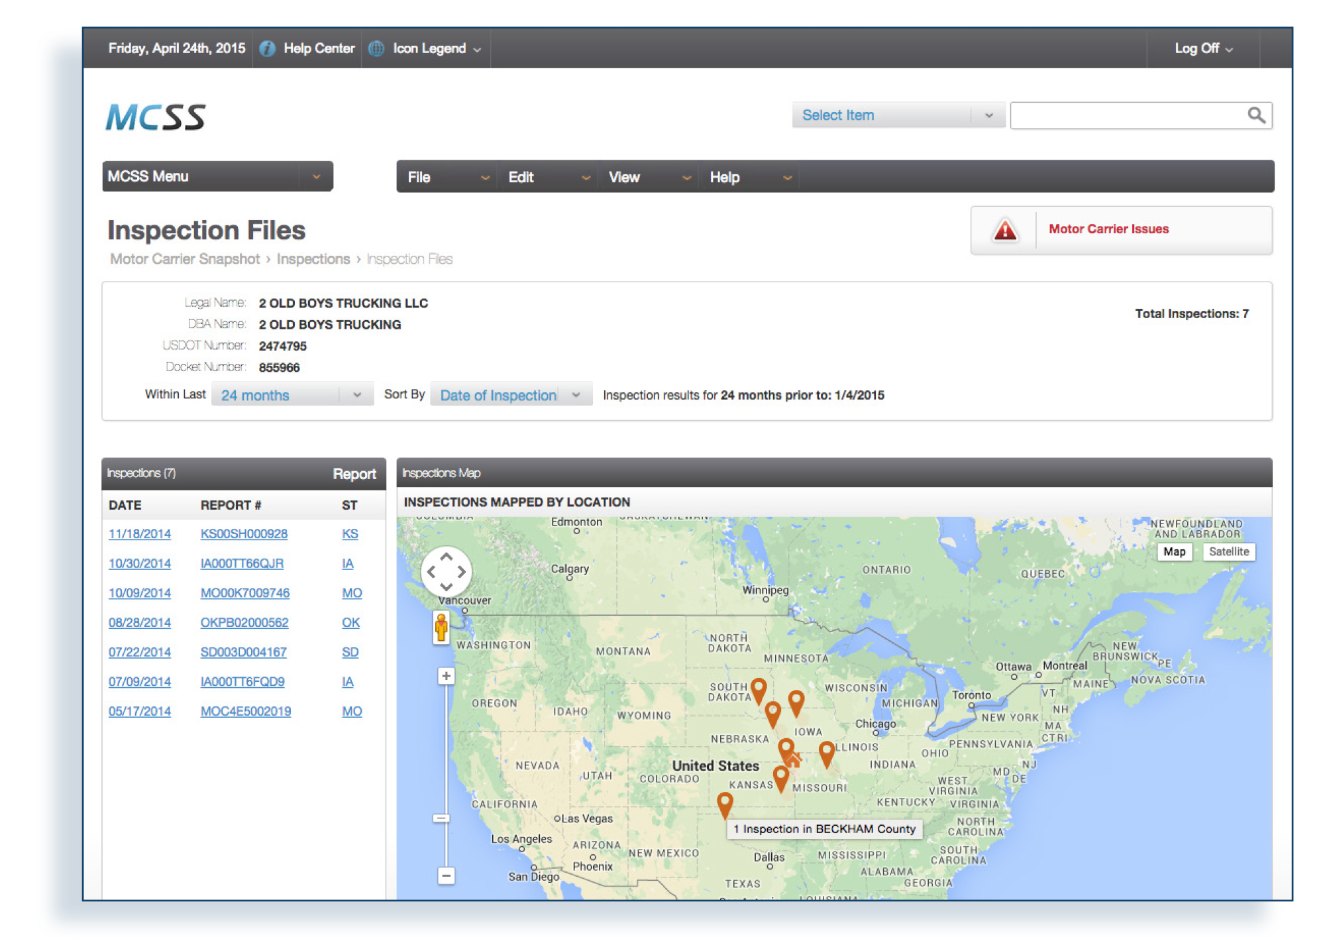Click the red warning triangle icon
Viewport: 1325px width, 947px height.
pos(1004,230)
